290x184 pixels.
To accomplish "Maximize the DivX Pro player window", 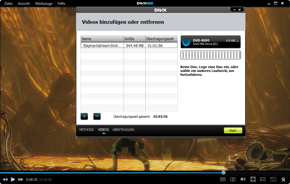I will click(275, 3).
